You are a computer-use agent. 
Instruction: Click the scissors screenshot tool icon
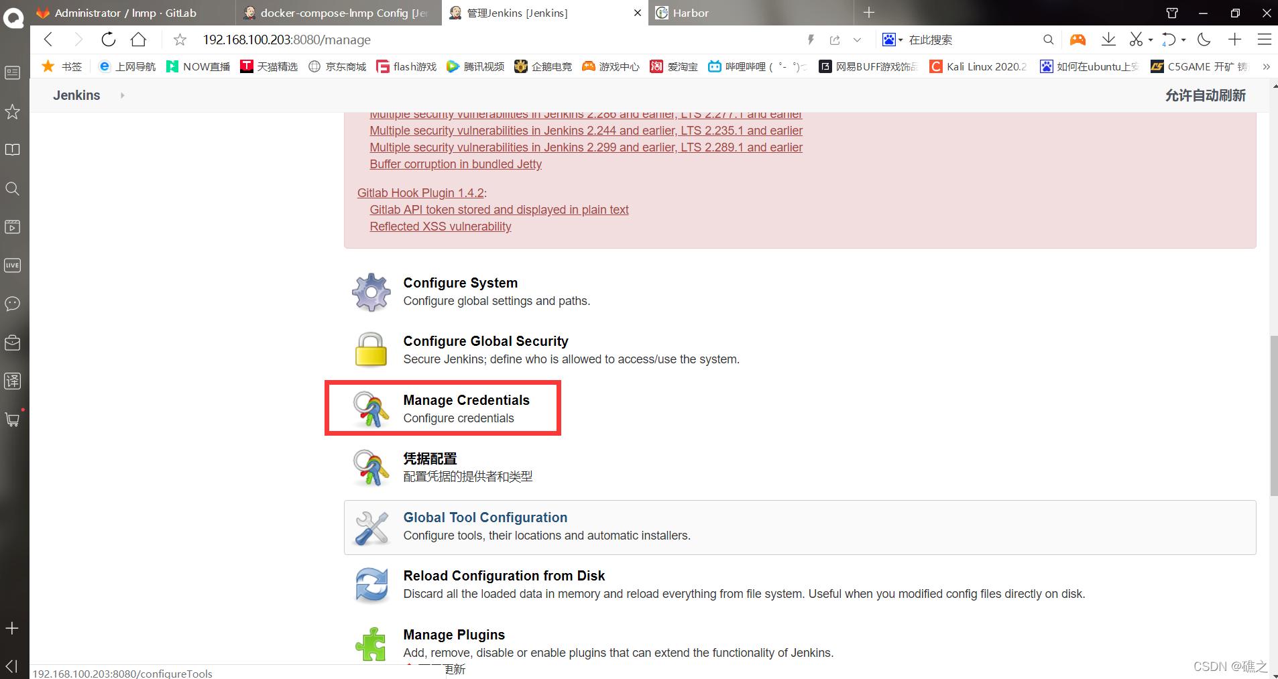click(x=1135, y=40)
